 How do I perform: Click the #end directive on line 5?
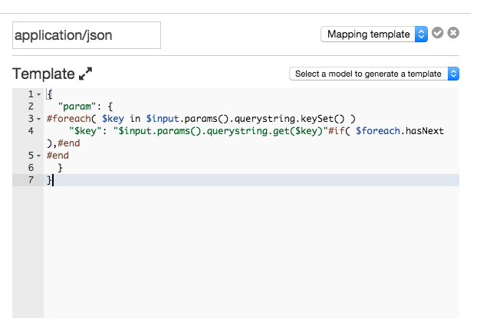click(58, 156)
